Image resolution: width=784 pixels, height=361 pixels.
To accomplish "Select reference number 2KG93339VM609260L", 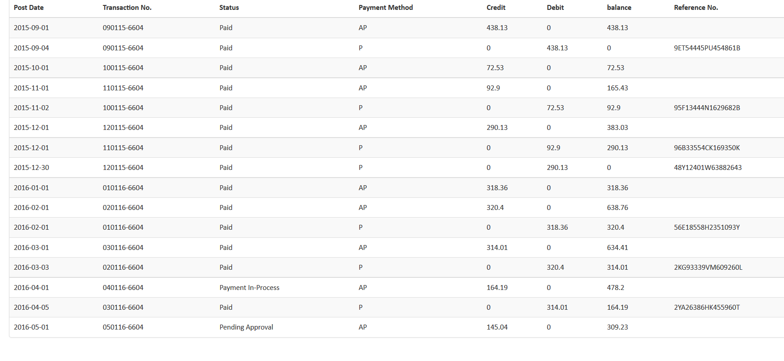I will [708, 267].
